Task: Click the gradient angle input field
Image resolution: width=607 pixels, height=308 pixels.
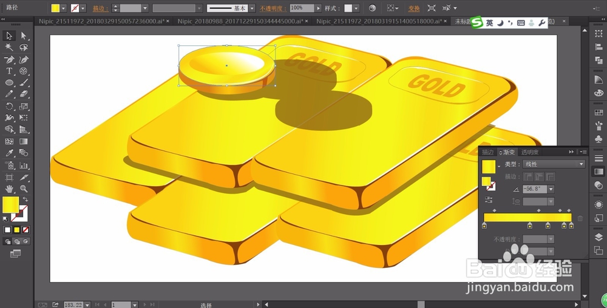Action: pyautogui.click(x=535, y=189)
